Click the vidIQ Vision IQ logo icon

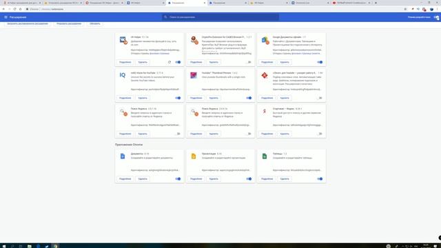[123, 75]
